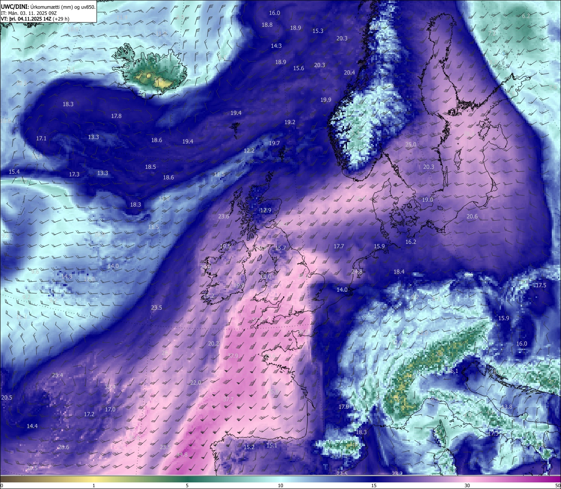Select the 18.4 value label
Screen dimensions: 561x489
coord(399,272)
